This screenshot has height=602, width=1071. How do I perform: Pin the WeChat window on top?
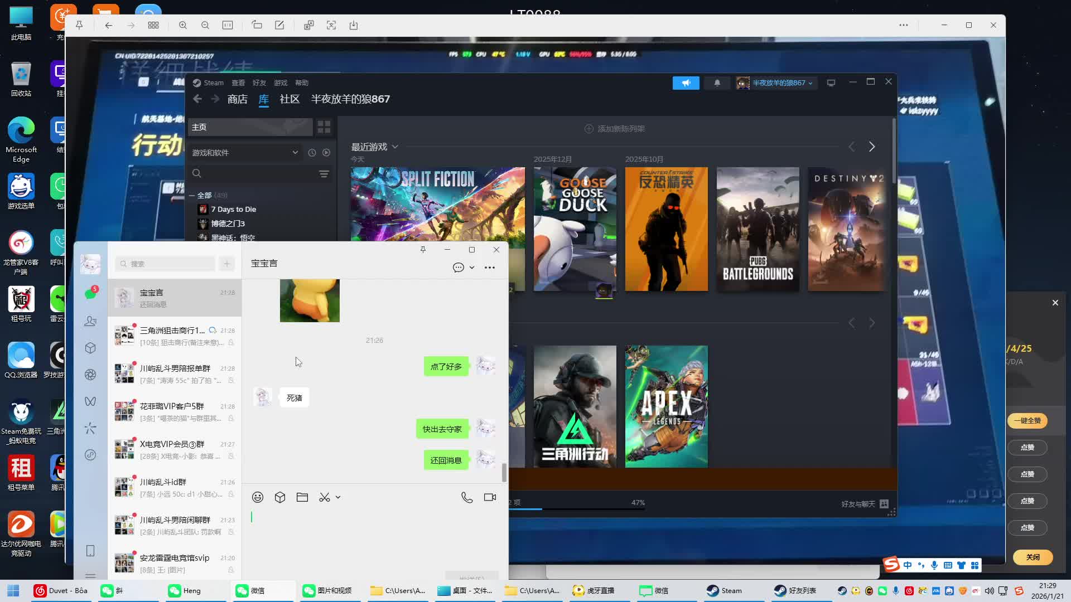[423, 250]
